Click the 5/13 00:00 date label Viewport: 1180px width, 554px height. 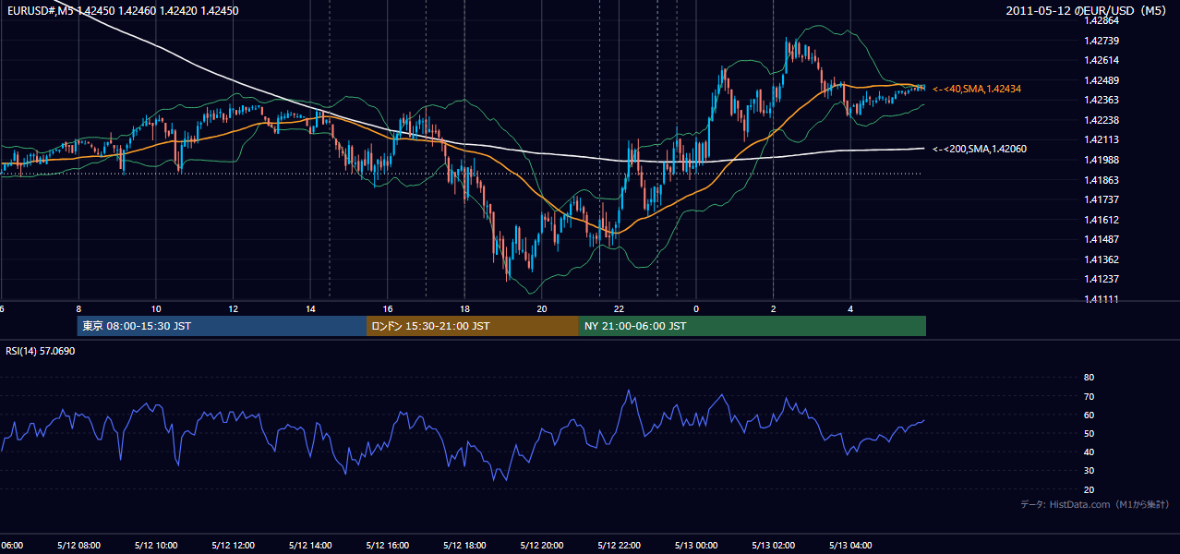pos(696,545)
